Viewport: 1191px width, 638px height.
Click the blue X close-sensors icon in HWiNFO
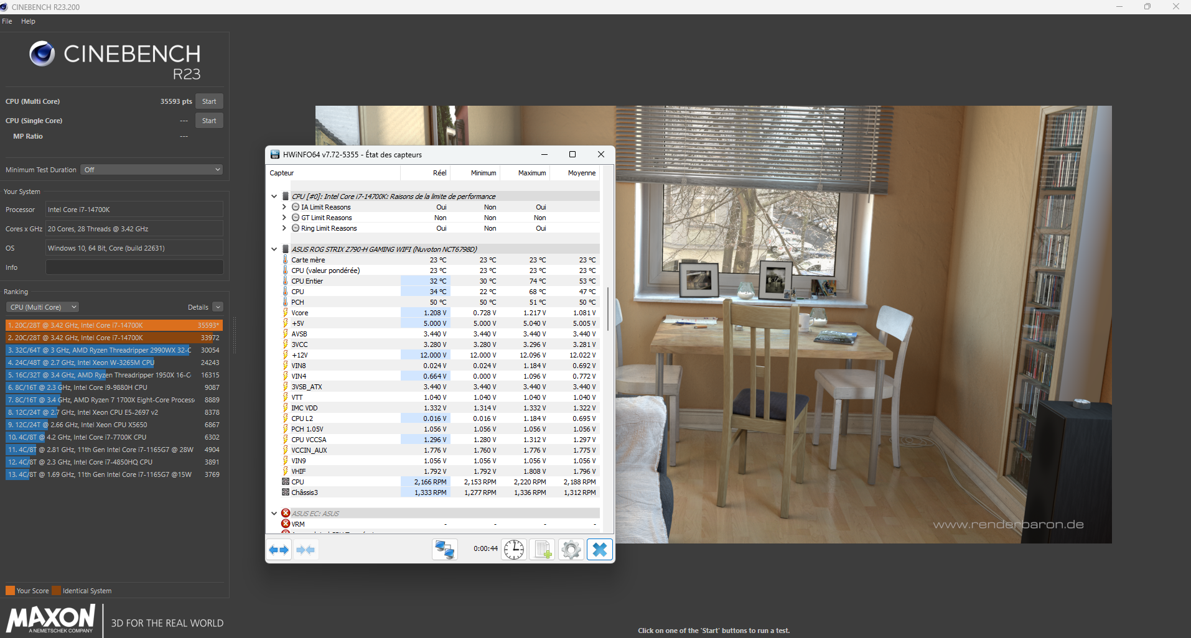[x=600, y=550]
